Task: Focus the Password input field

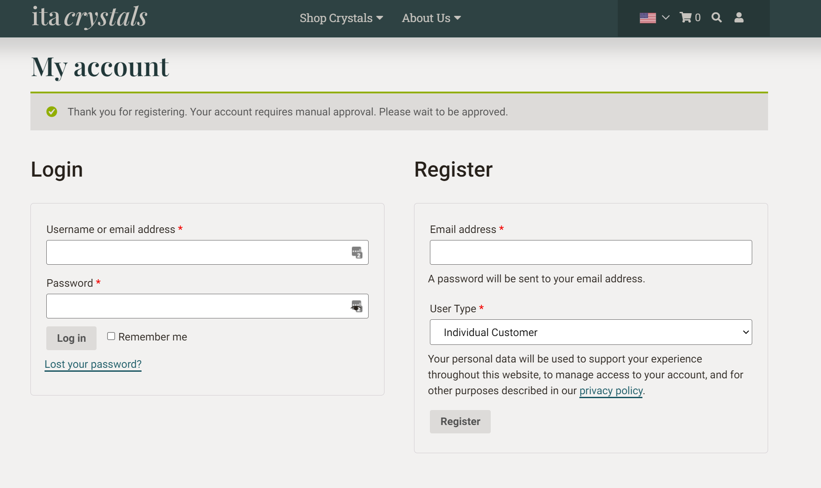Action: [207, 306]
